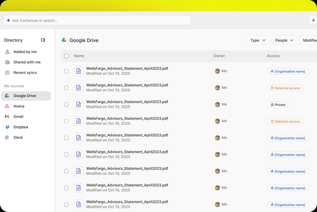This screenshot has height=212, width=317.
Task: Tick the checkbox of the first file row
Action: pyautogui.click(x=66, y=71)
